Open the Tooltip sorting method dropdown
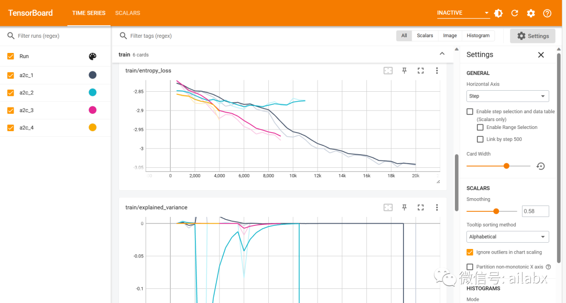 (507, 237)
